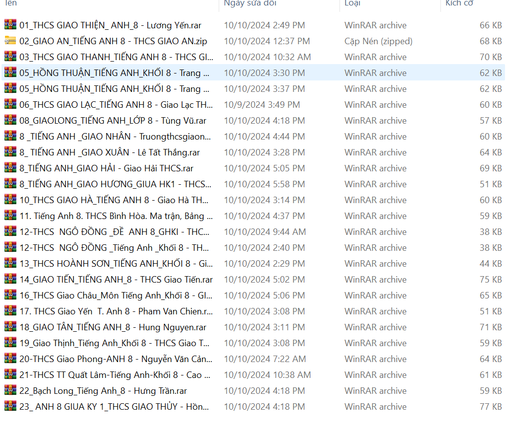Select the 20-THCS Giao Phong-ANH 8 archive name
Screen dimensions: 507x443
pos(116,359)
